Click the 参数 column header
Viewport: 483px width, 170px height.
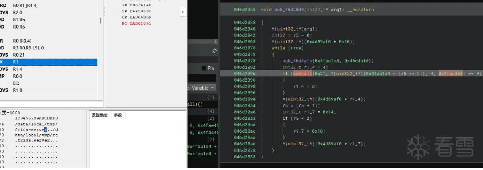point(118,115)
